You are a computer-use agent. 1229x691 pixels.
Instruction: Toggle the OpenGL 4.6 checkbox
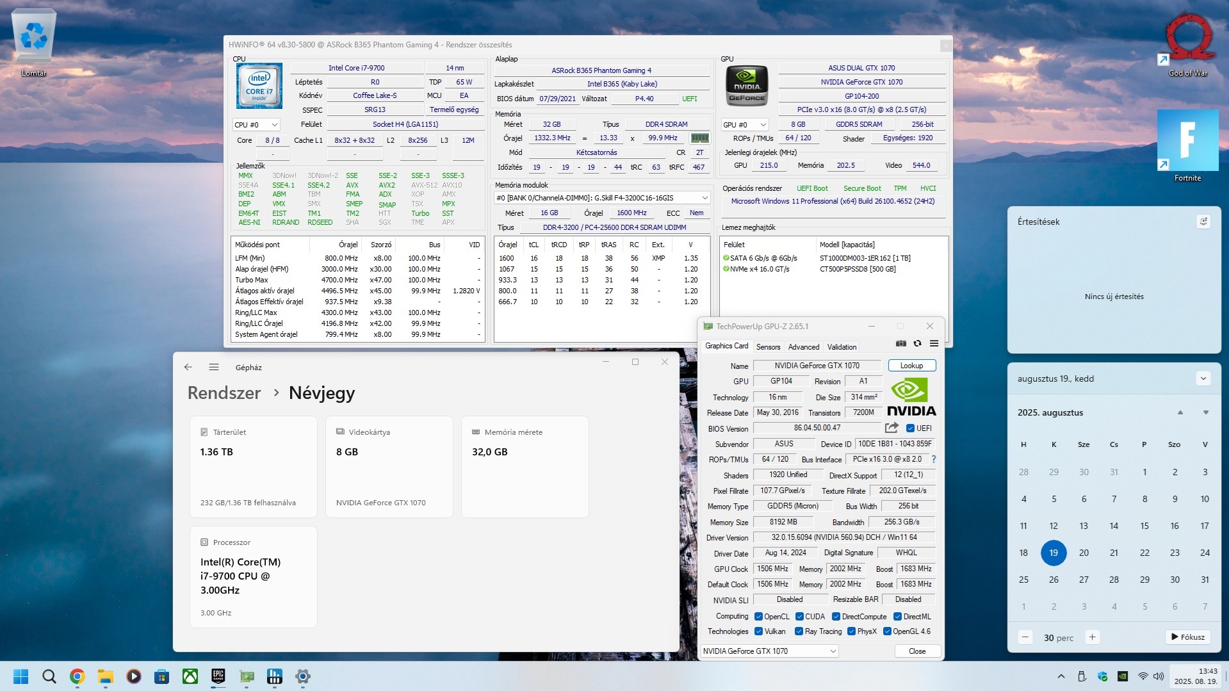(x=887, y=631)
